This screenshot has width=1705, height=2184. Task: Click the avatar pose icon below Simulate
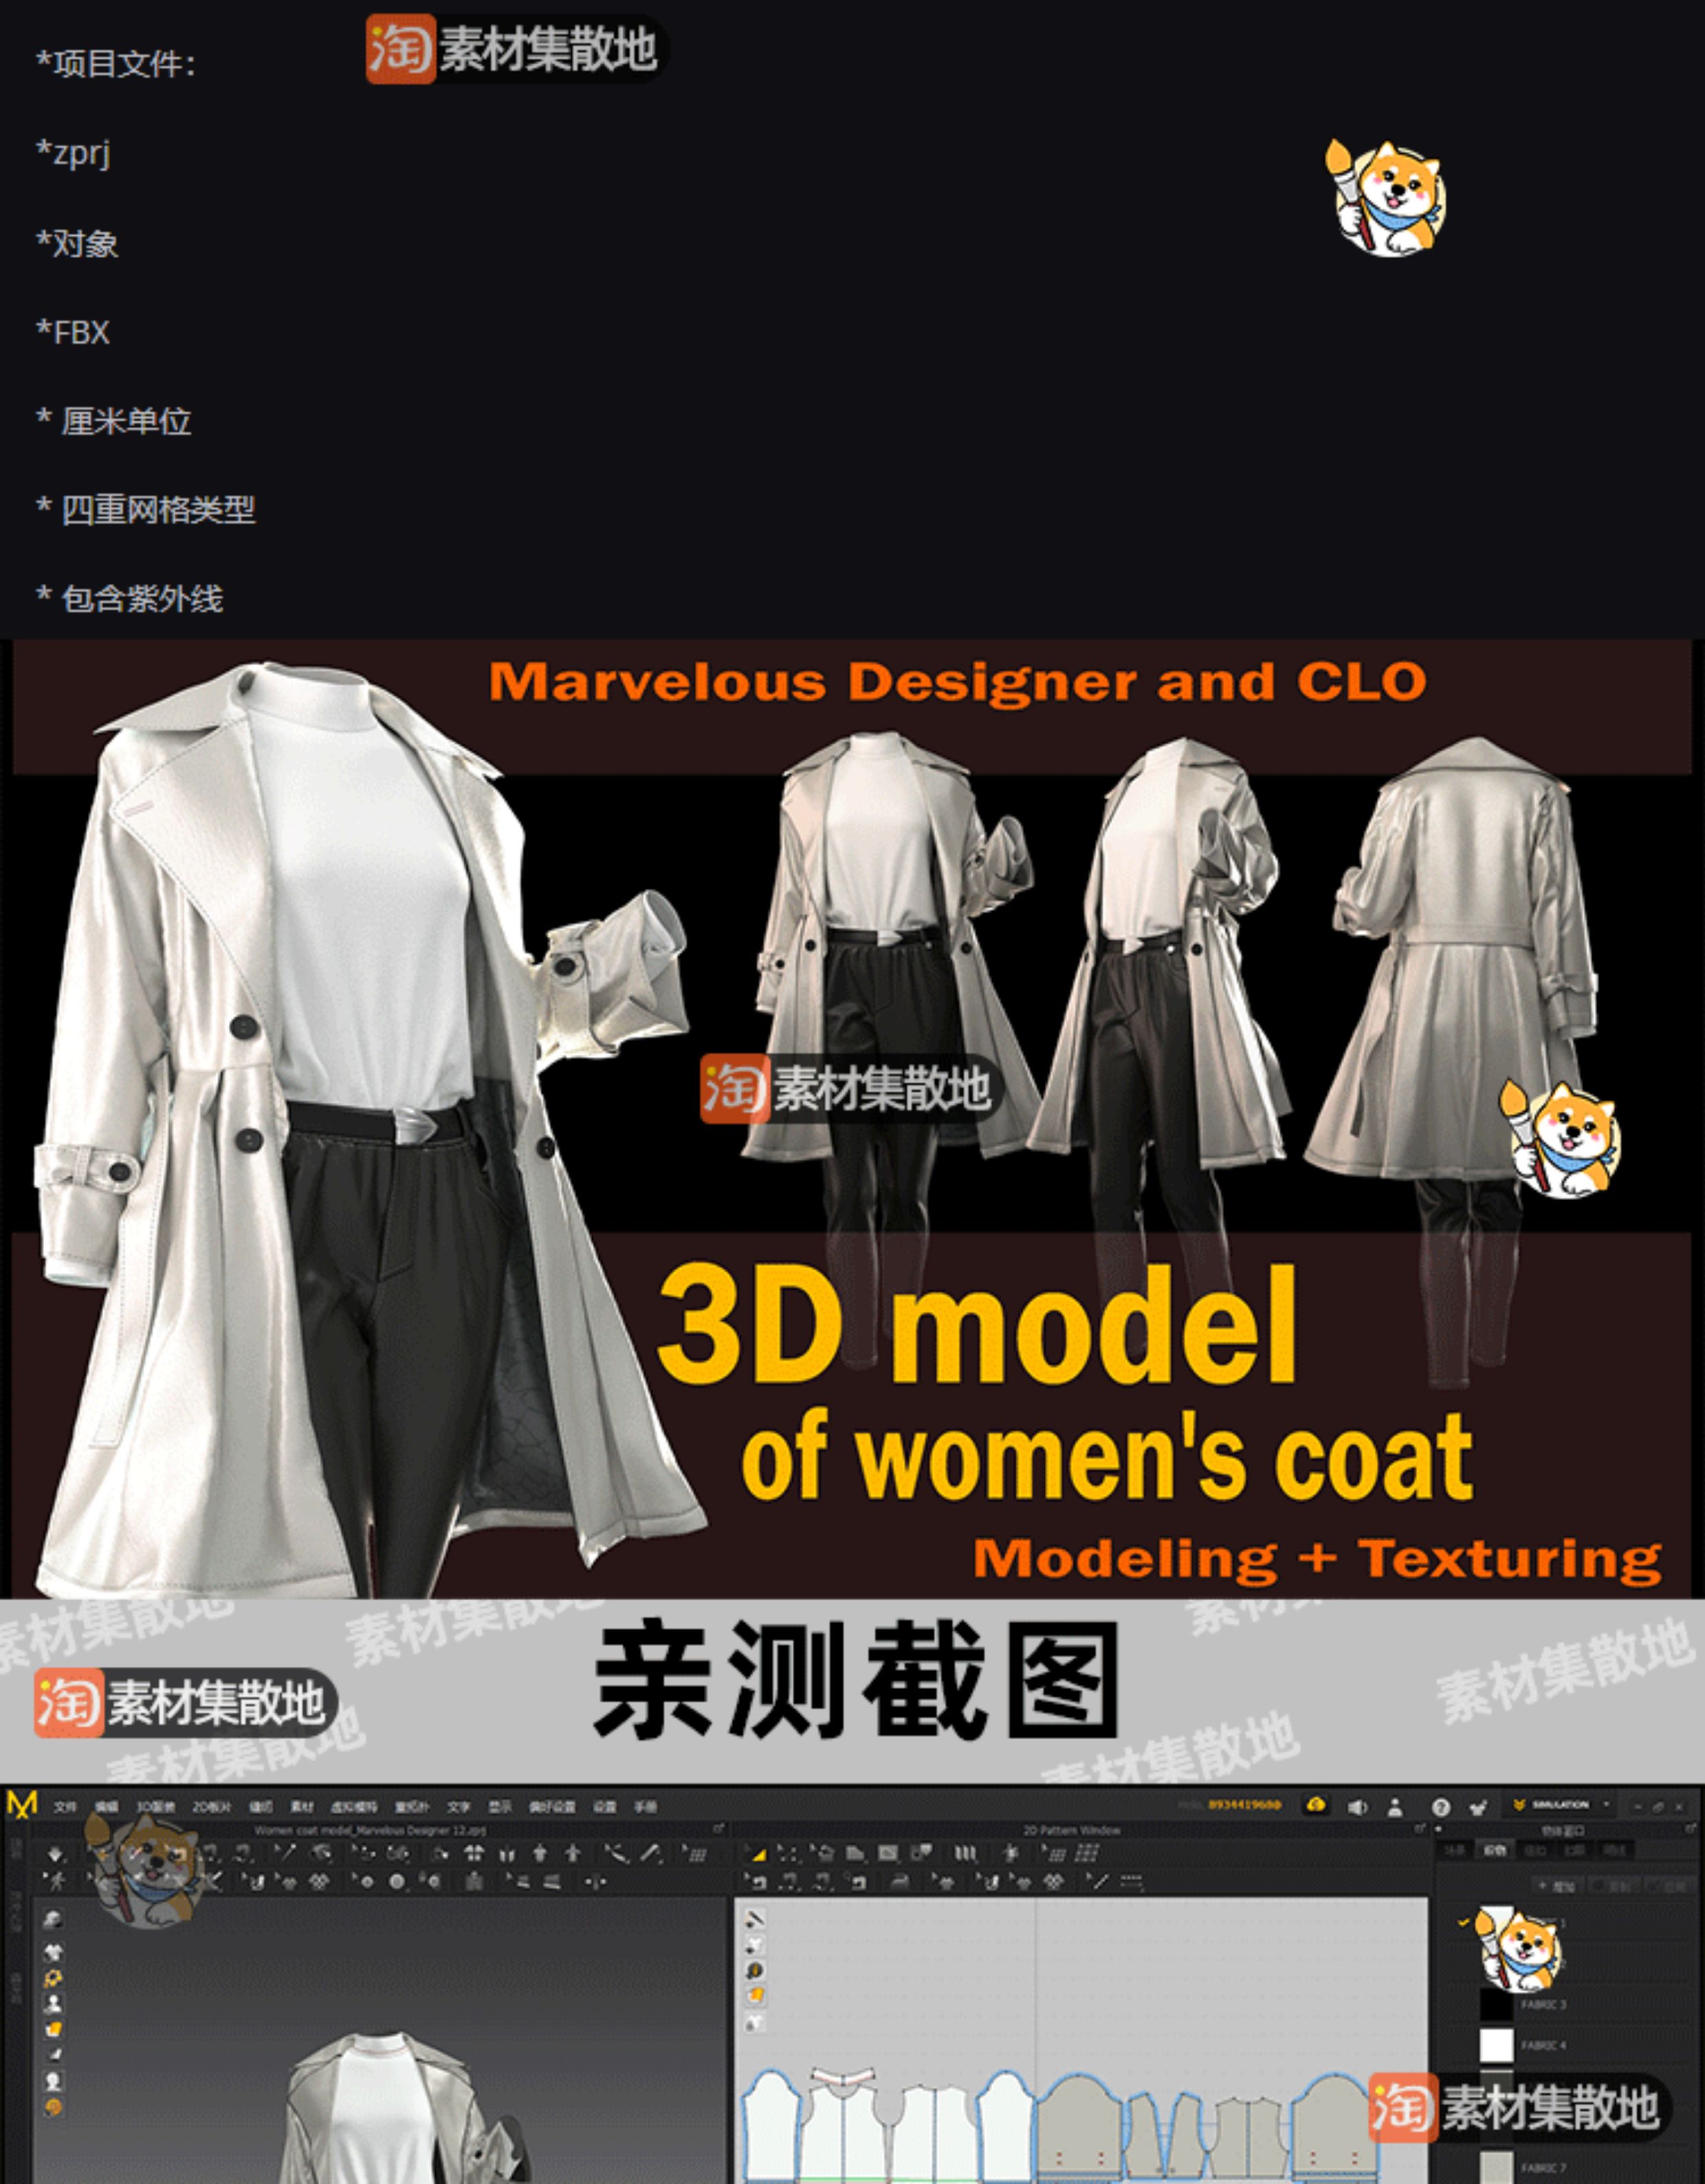(x=56, y=1881)
